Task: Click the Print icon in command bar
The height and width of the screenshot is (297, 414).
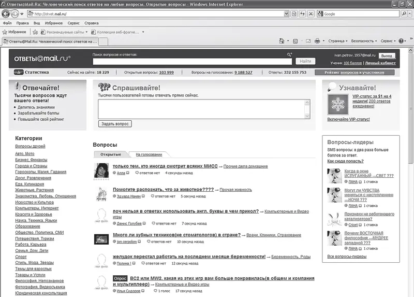Action: 317,40
